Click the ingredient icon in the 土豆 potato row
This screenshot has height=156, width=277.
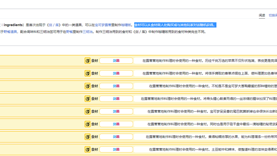pyautogui.click(x=87, y=149)
